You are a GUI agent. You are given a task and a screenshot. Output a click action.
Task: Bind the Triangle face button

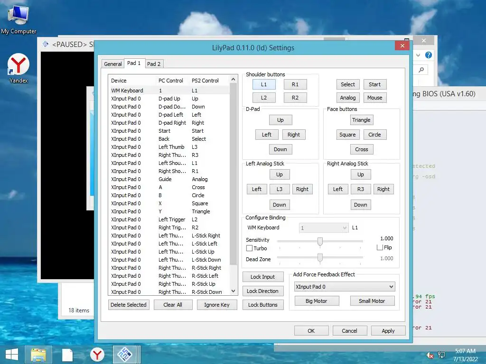tap(361, 120)
